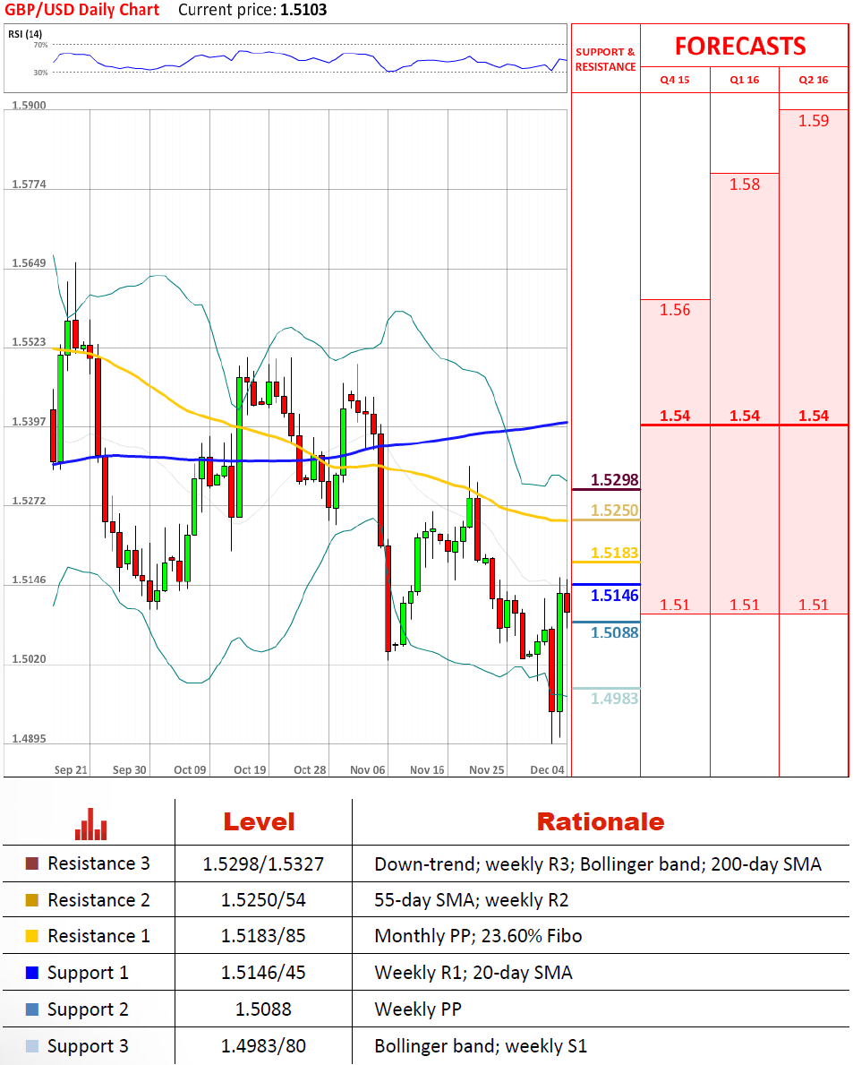Click the 1.51 value in Q2 16 column
This screenshot has width=853, height=1065.
[814, 606]
